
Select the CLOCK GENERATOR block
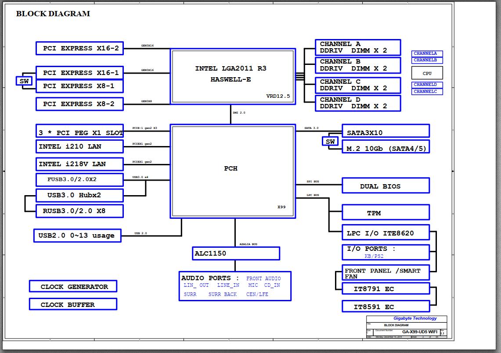pos(73,286)
